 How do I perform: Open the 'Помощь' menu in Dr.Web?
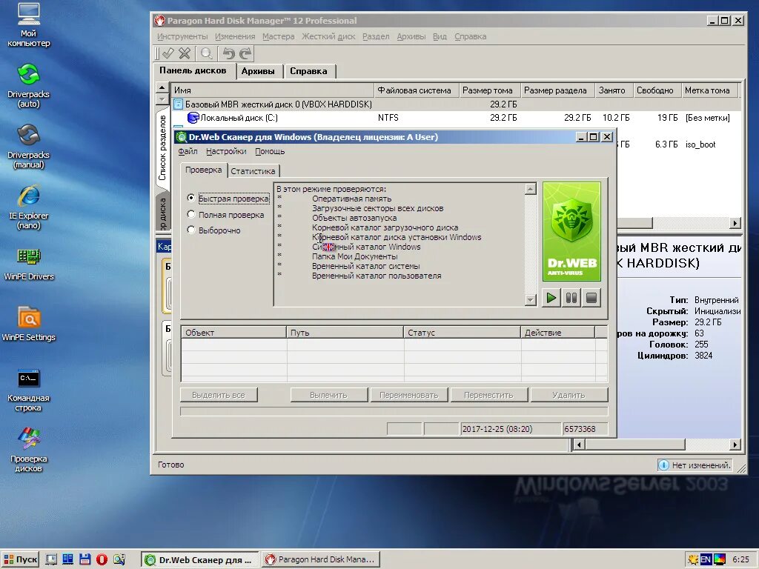pyautogui.click(x=270, y=151)
